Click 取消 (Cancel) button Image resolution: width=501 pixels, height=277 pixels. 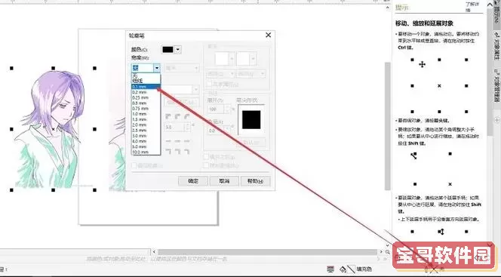click(224, 181)
